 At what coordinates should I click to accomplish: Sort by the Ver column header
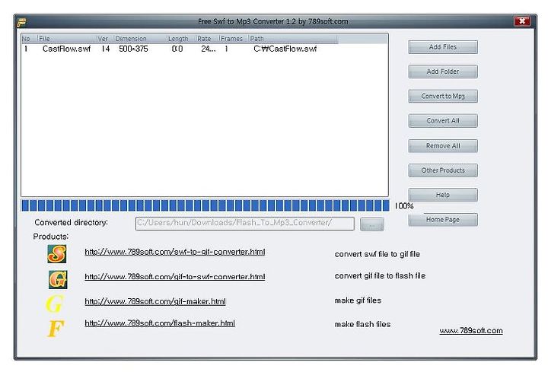coord(105,39)
